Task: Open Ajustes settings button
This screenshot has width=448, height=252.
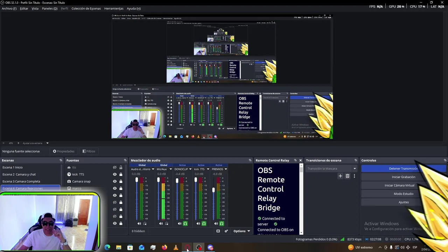Action: coord(404,202)
